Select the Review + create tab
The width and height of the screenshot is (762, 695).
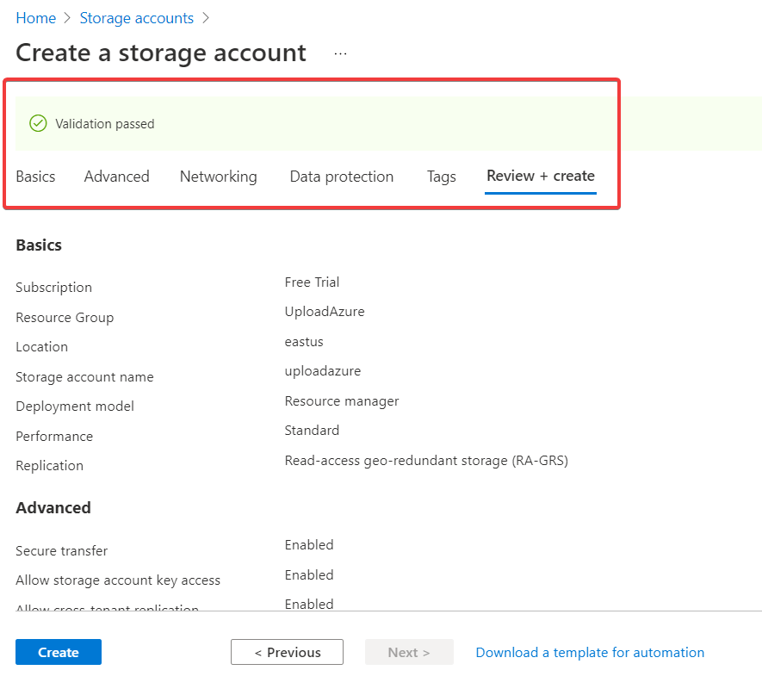540,176
